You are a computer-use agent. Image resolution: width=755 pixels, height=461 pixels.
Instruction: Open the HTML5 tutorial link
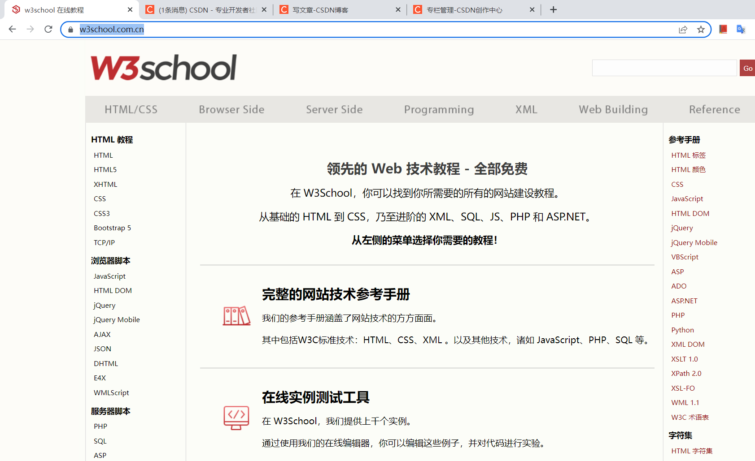(x=105, y=170)
